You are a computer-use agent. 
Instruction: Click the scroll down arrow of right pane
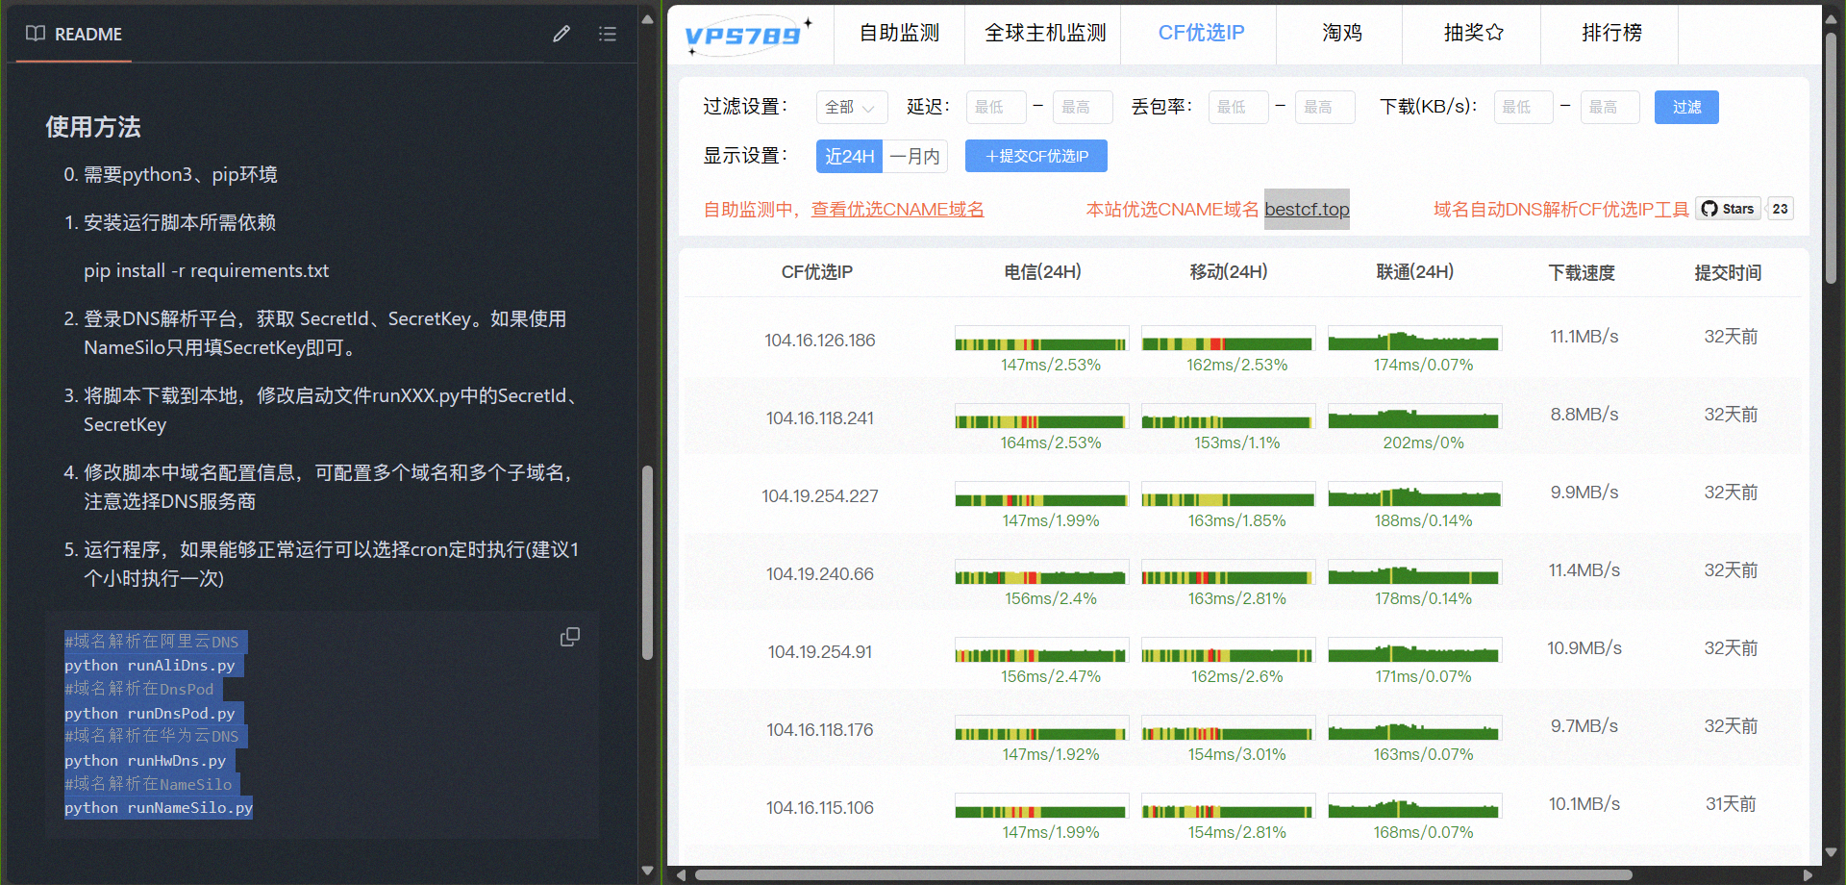tap(1831, 852)
